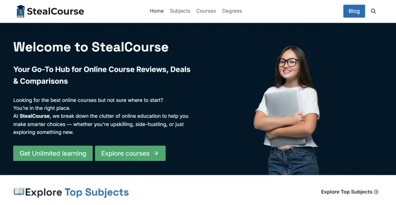Click the StealCourse logo text in header
Image resolution: width=396 pixels, height=205 pixels.
tap(55, 11)
